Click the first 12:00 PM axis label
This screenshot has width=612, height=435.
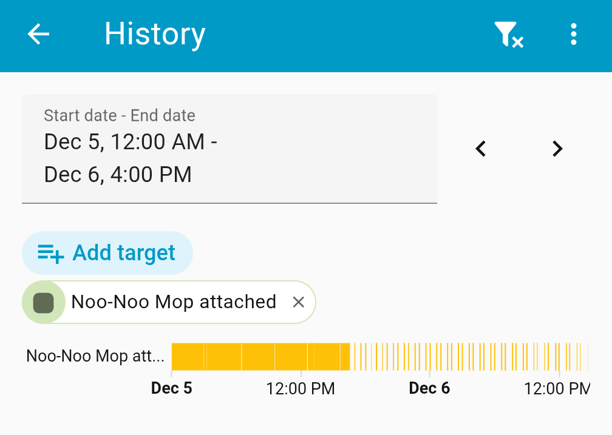(x=301, y=388)
